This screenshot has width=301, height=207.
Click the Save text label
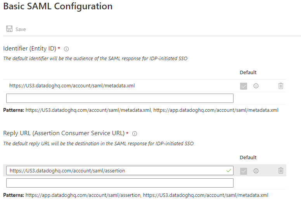21,30
